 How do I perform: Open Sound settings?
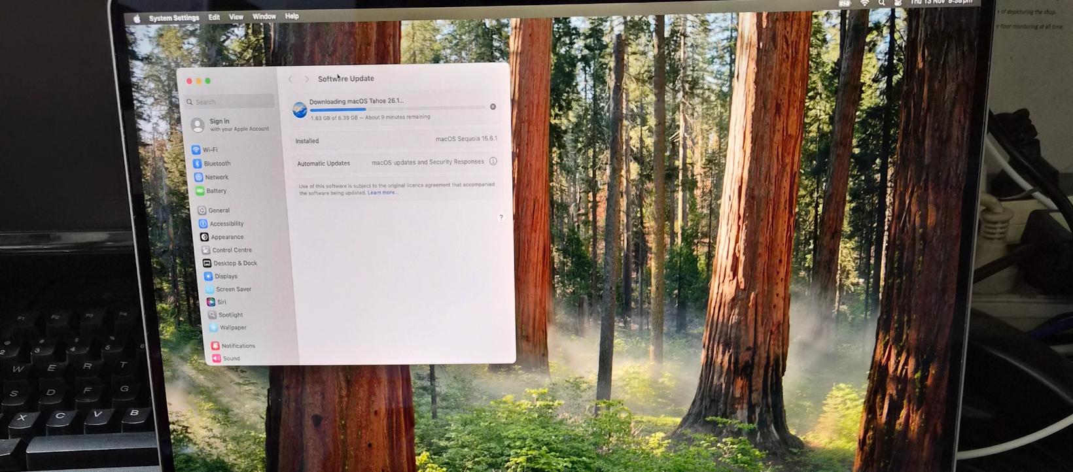pos(226,358)
